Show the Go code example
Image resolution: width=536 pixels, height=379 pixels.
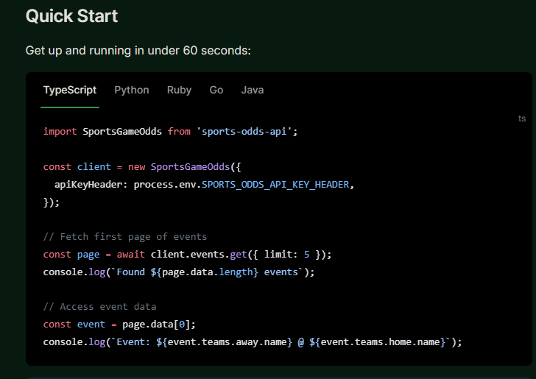pos(216,90)
